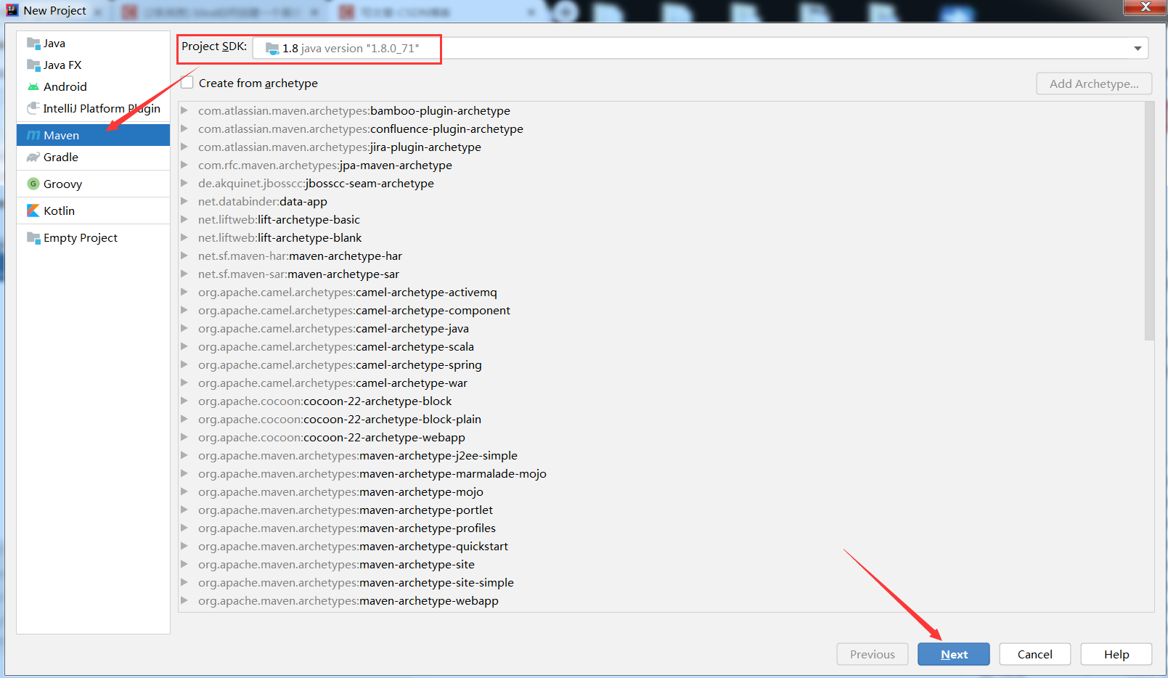Select maven-archetype-j2ee-simple entry
This screenshot has width=1168, height=678.
[x=358, y=455]
